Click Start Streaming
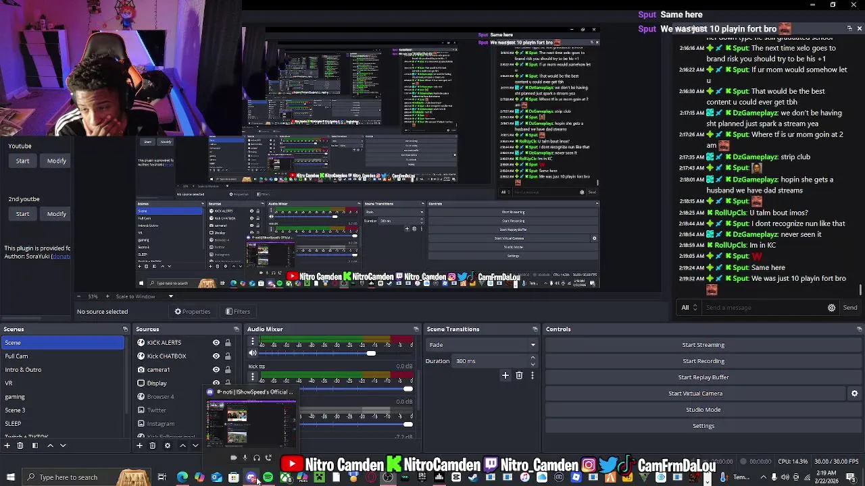Viewport: 865px width, 486px height. pos(703,345)
